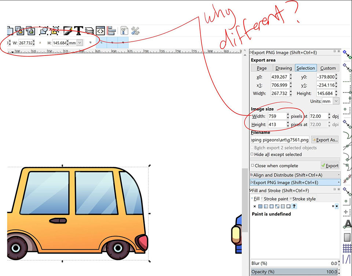
Task: Switch to the Stroke paint tab
Action: click(x=276, y=199)
